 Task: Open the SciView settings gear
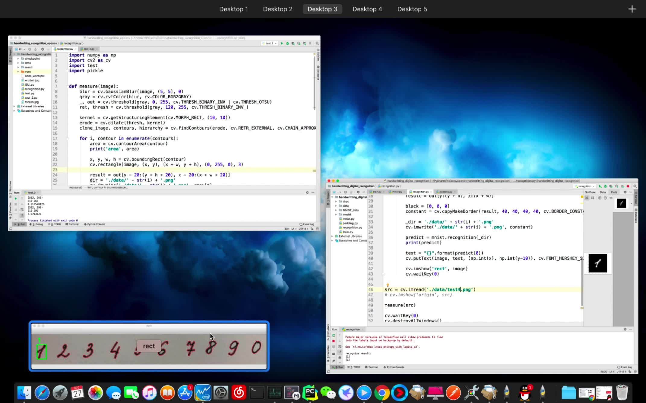[625, 192]
